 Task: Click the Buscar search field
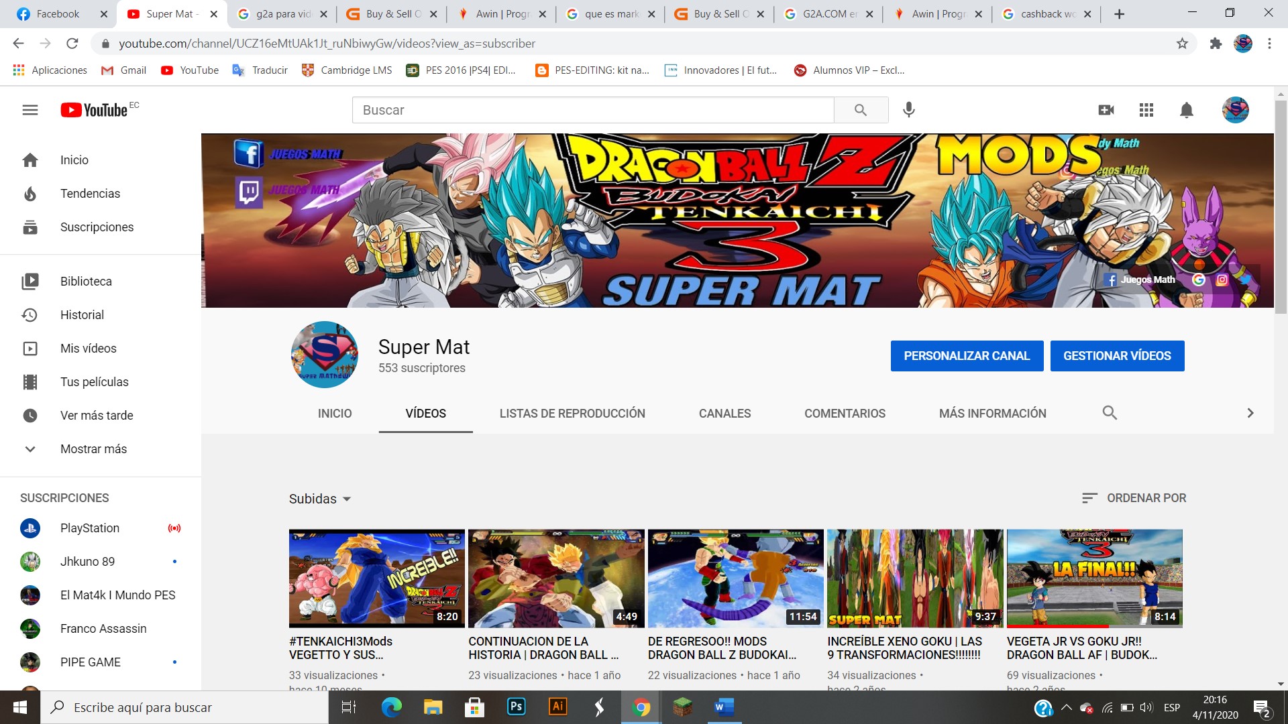point(593,110)
